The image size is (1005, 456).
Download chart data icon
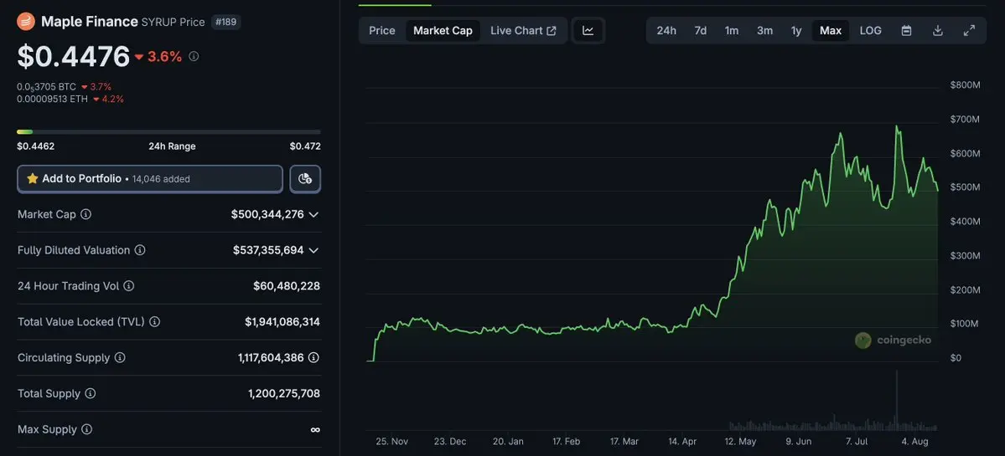pyautogui.click(x=938, y=31)
